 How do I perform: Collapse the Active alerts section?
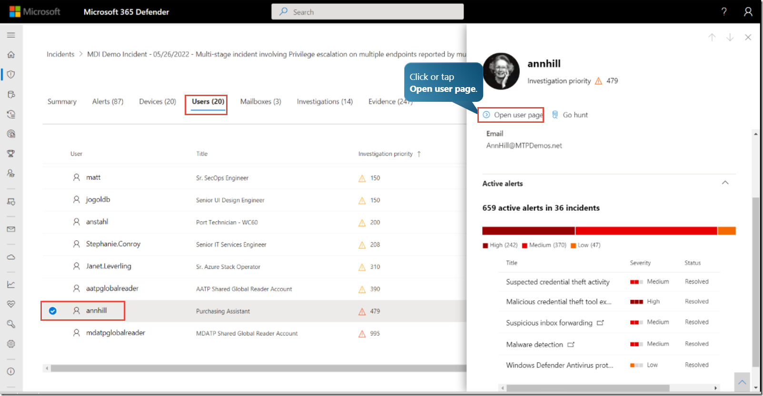coord(725,183)
